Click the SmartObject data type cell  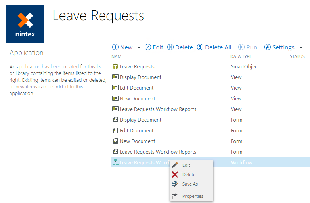click(x=245, y=67)
